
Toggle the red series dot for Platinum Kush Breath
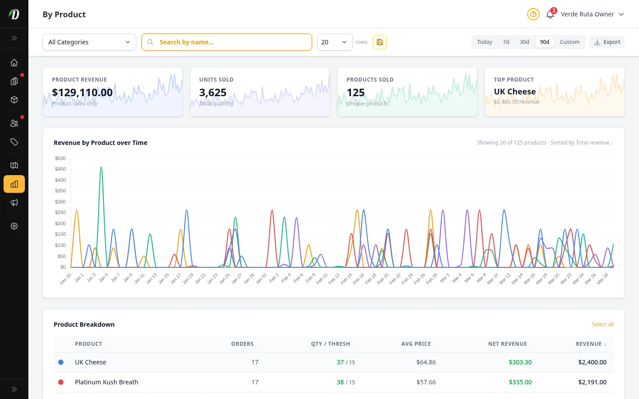[x=61, y=382]
